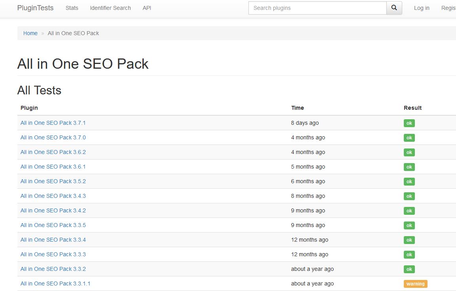Click the ok badge for version 3.3.3
This screenshot has width=456, height=291.
pos(409,255)
